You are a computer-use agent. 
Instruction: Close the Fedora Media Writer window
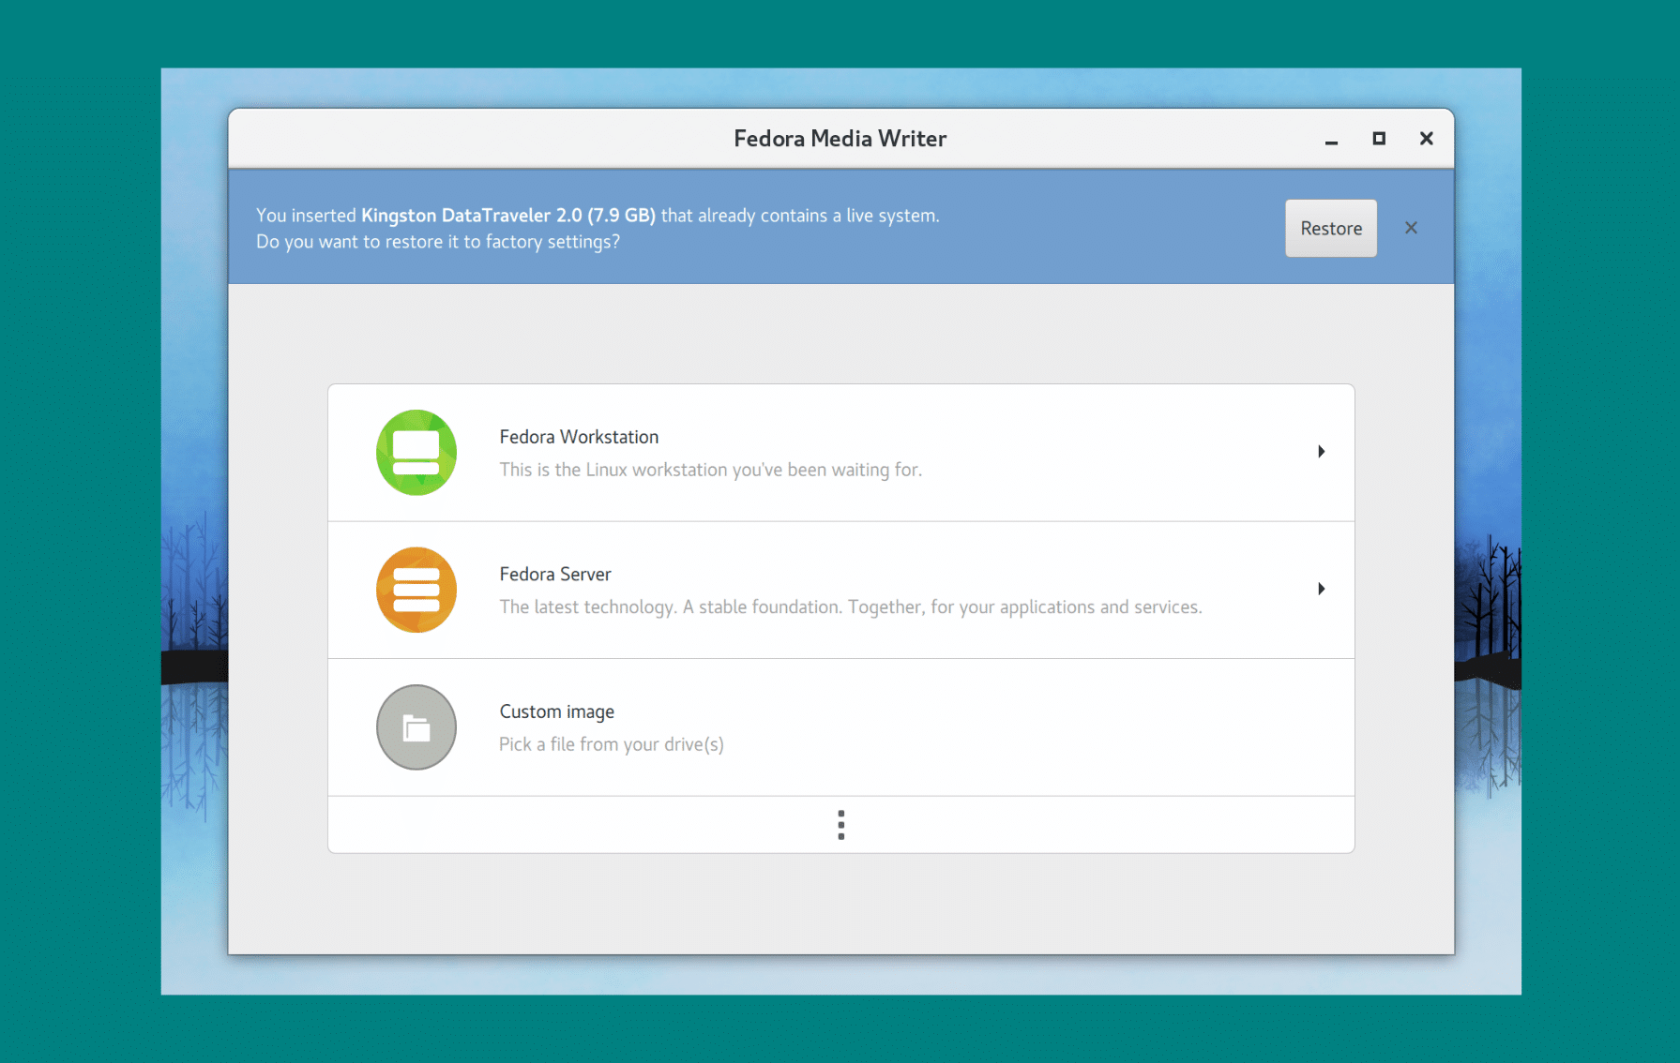tap(1427, 139)
